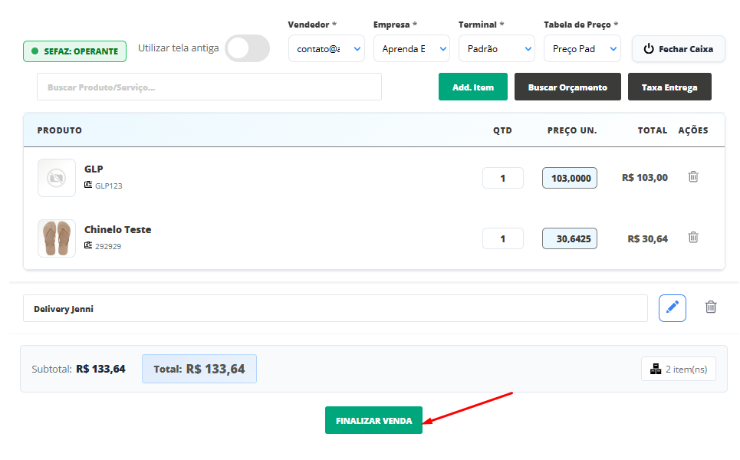Click the Add. Item button
Image resolution: width=740 pixels, height=460 pixels.
[472, 87]
